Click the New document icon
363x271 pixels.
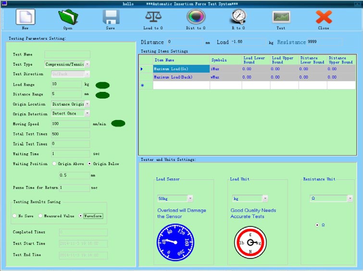[x=25, y=17]
